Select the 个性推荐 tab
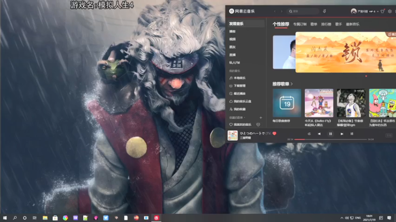Image resolution: width=396 pixels, height=222 pixels. 281,24
